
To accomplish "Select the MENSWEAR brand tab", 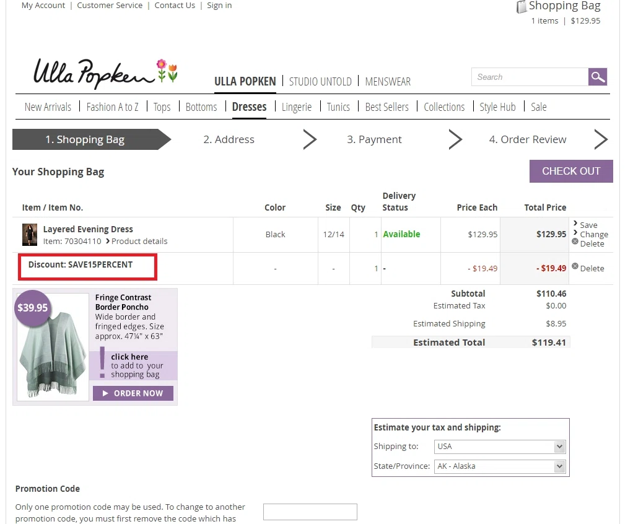I will click(388, 82).
